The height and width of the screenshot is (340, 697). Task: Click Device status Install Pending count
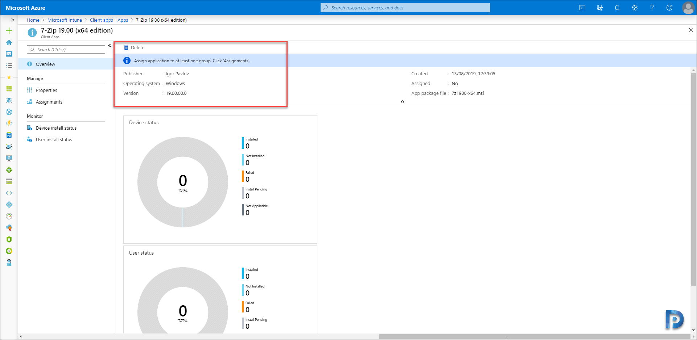pos(247,196)
